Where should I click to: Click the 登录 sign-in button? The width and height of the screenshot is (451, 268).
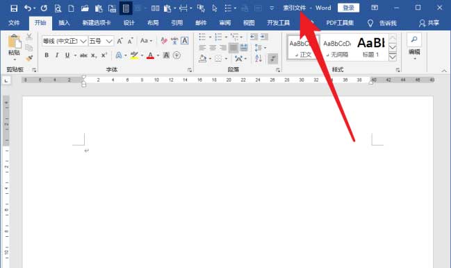click(x=348, y=8)
